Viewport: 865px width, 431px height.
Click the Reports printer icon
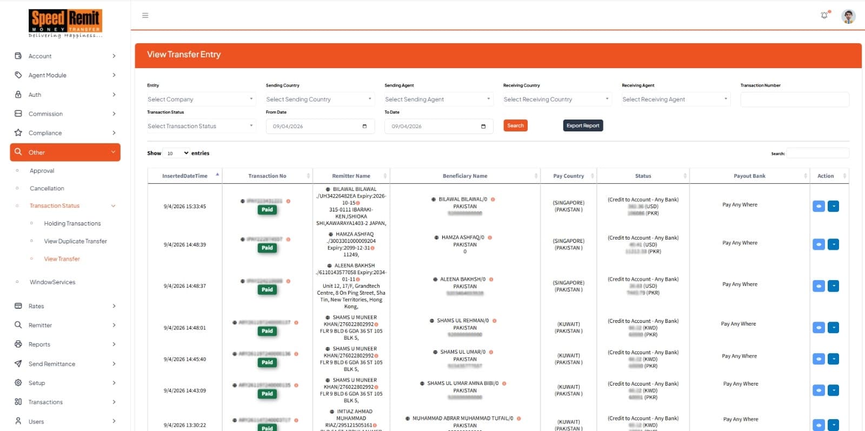[x=18, y=344]
